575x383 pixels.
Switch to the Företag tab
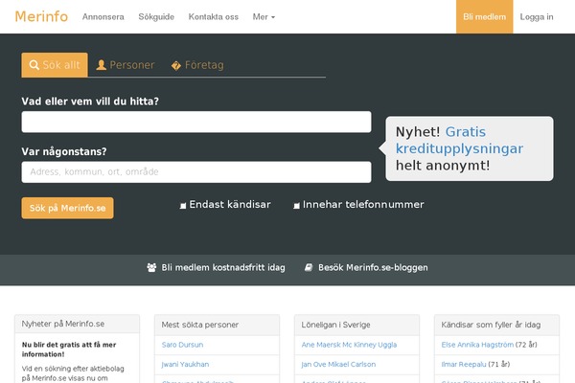197,65
